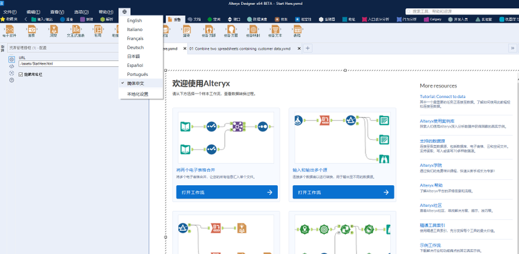Click the report header tool with footprints icon
The width and height of the screenshot is (519, 254).
[x=208, y=29]
